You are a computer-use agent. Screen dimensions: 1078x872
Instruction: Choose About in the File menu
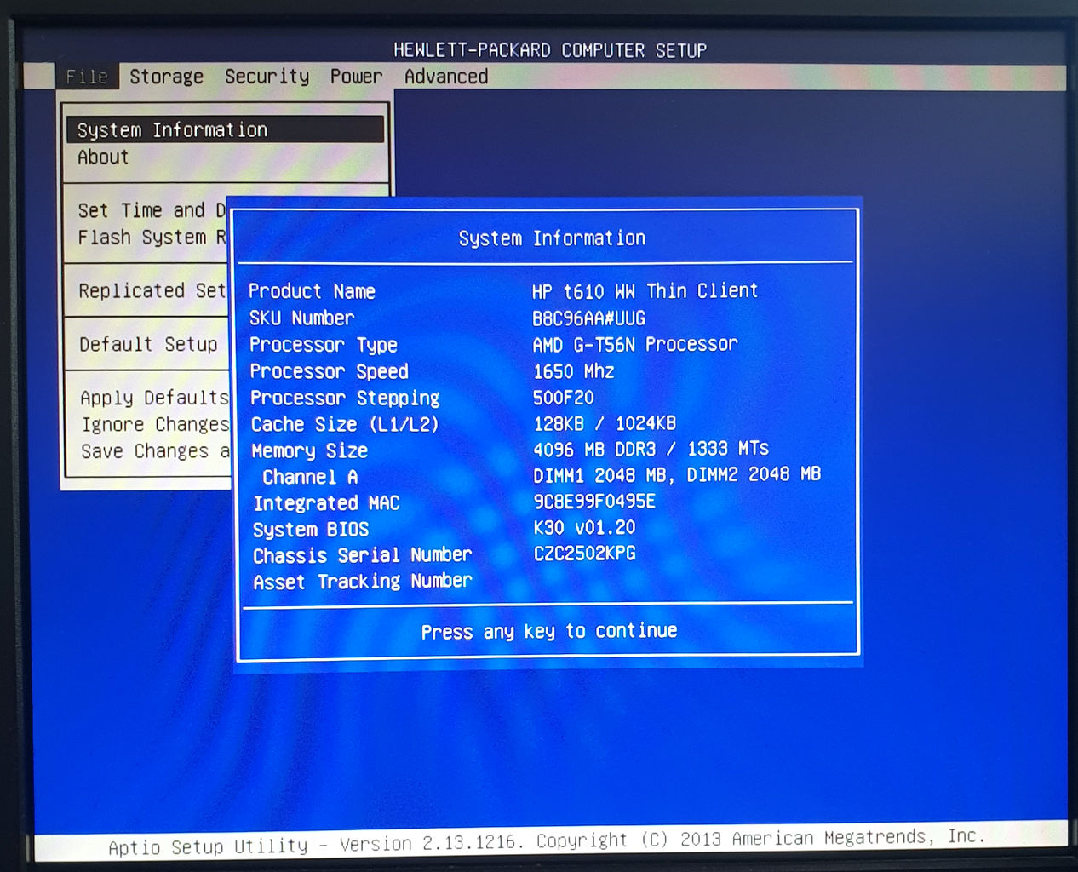click(x=103, y=158)
